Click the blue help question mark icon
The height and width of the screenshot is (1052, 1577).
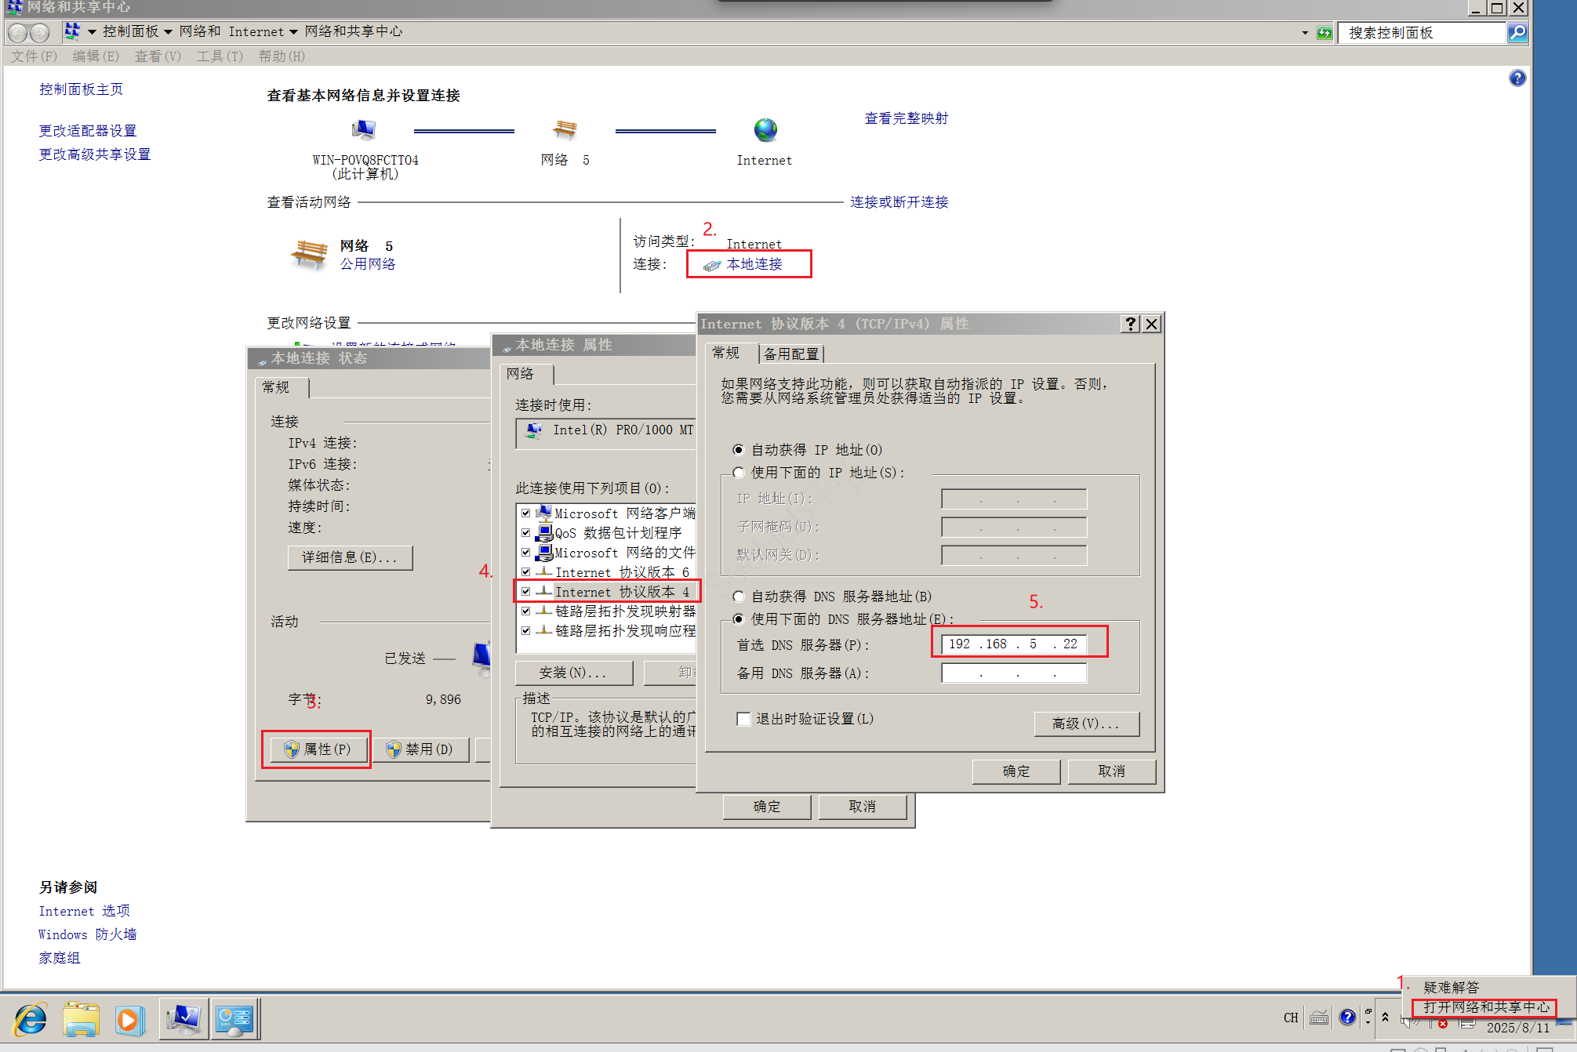tap(1517, 78)
